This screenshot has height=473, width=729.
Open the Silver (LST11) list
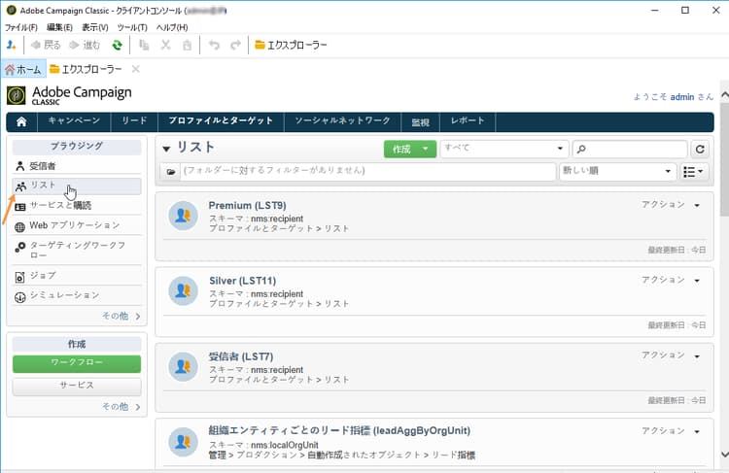243,281
